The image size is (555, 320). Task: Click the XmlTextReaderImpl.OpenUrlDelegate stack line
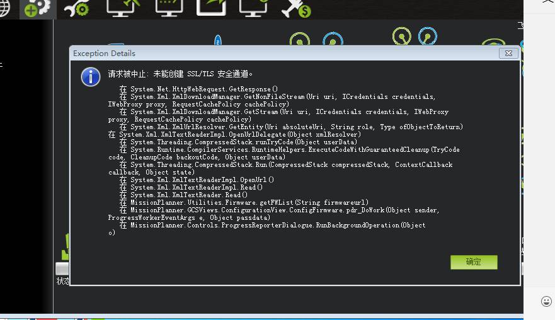click(234, 135)
